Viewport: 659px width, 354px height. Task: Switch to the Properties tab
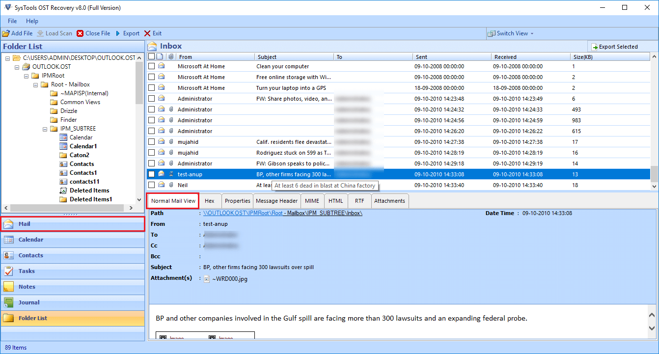click(238, 201)
